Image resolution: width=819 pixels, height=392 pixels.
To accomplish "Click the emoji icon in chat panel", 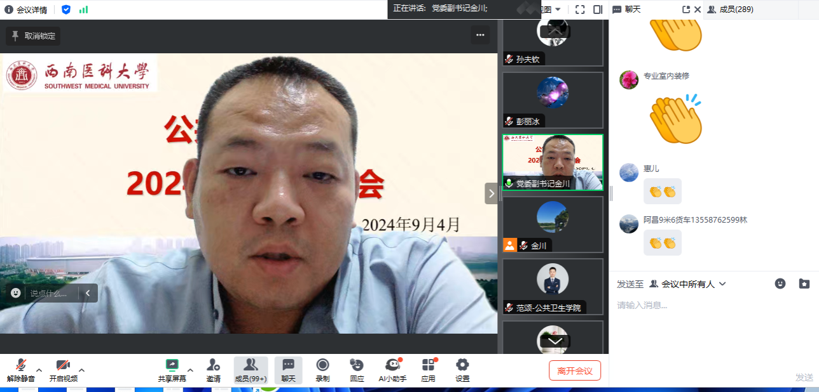I will coord(780,284).
